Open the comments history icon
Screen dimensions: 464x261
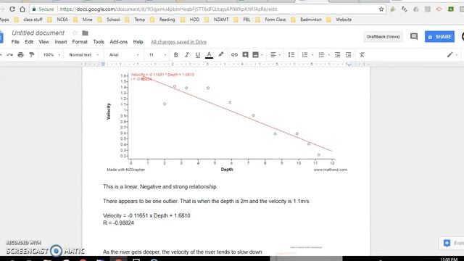[x=414, y=37]
